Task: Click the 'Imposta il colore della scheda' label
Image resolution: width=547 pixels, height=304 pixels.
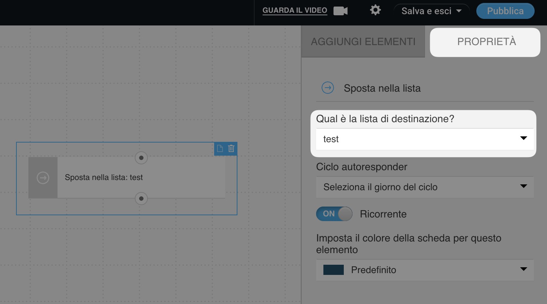Action: 409,244
